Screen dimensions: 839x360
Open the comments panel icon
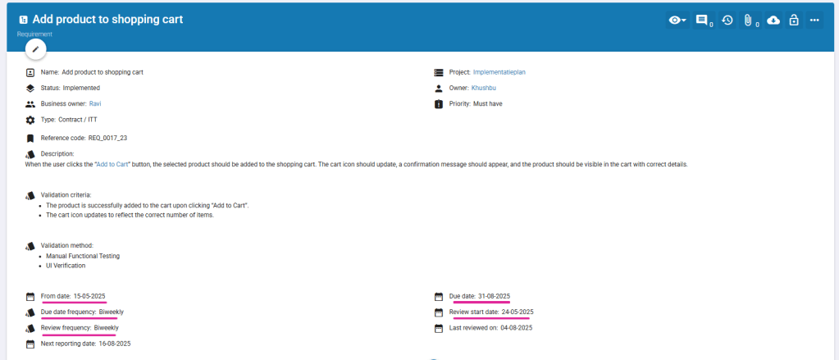(703, 21)
